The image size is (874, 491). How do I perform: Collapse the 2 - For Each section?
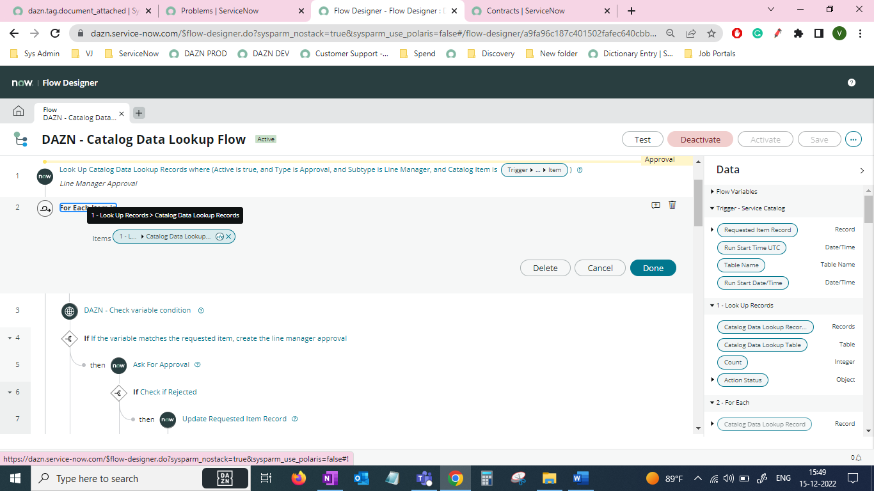click(x=712, y=403)
